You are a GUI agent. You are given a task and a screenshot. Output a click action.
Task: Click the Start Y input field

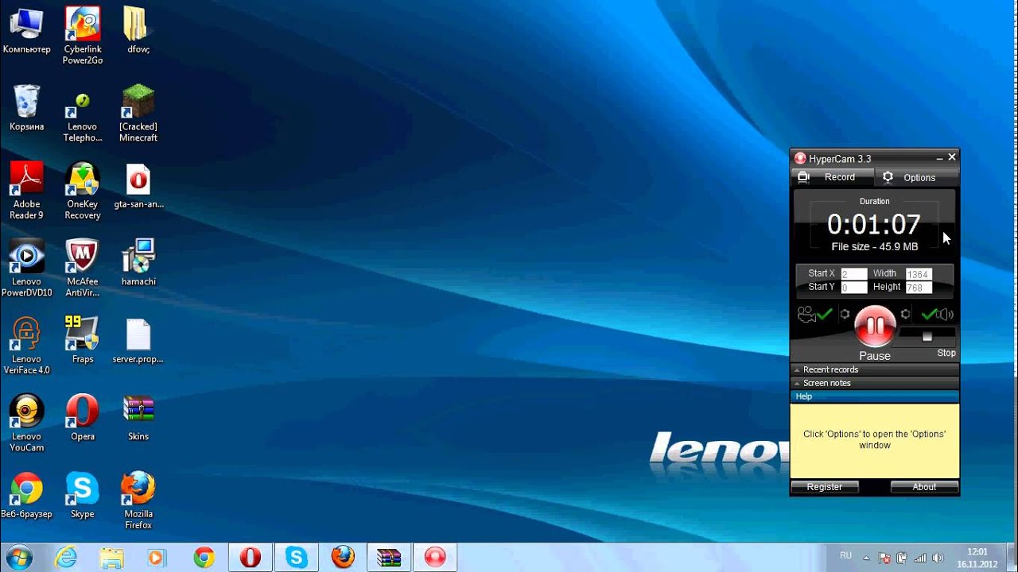(853, 288)
